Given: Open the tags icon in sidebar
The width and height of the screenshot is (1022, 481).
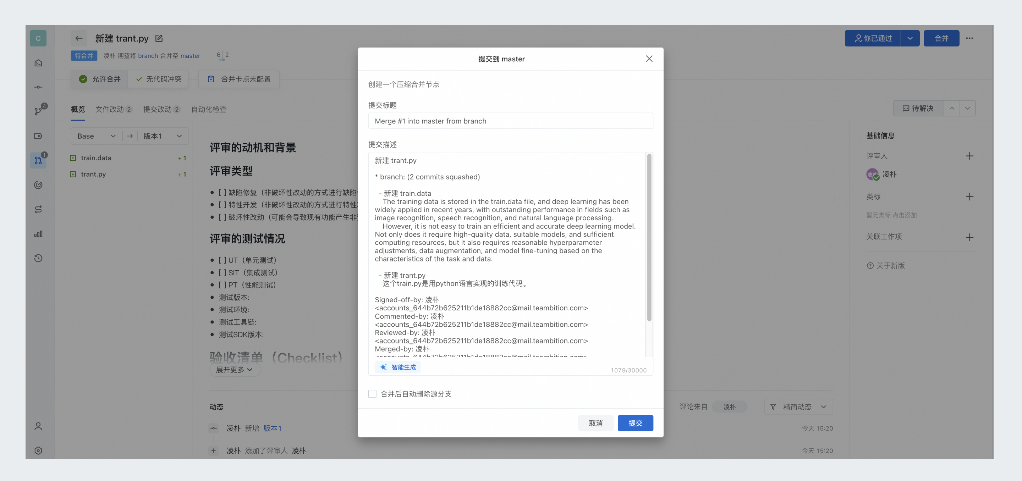Looking at the screenshot, I should coord(38,136).
